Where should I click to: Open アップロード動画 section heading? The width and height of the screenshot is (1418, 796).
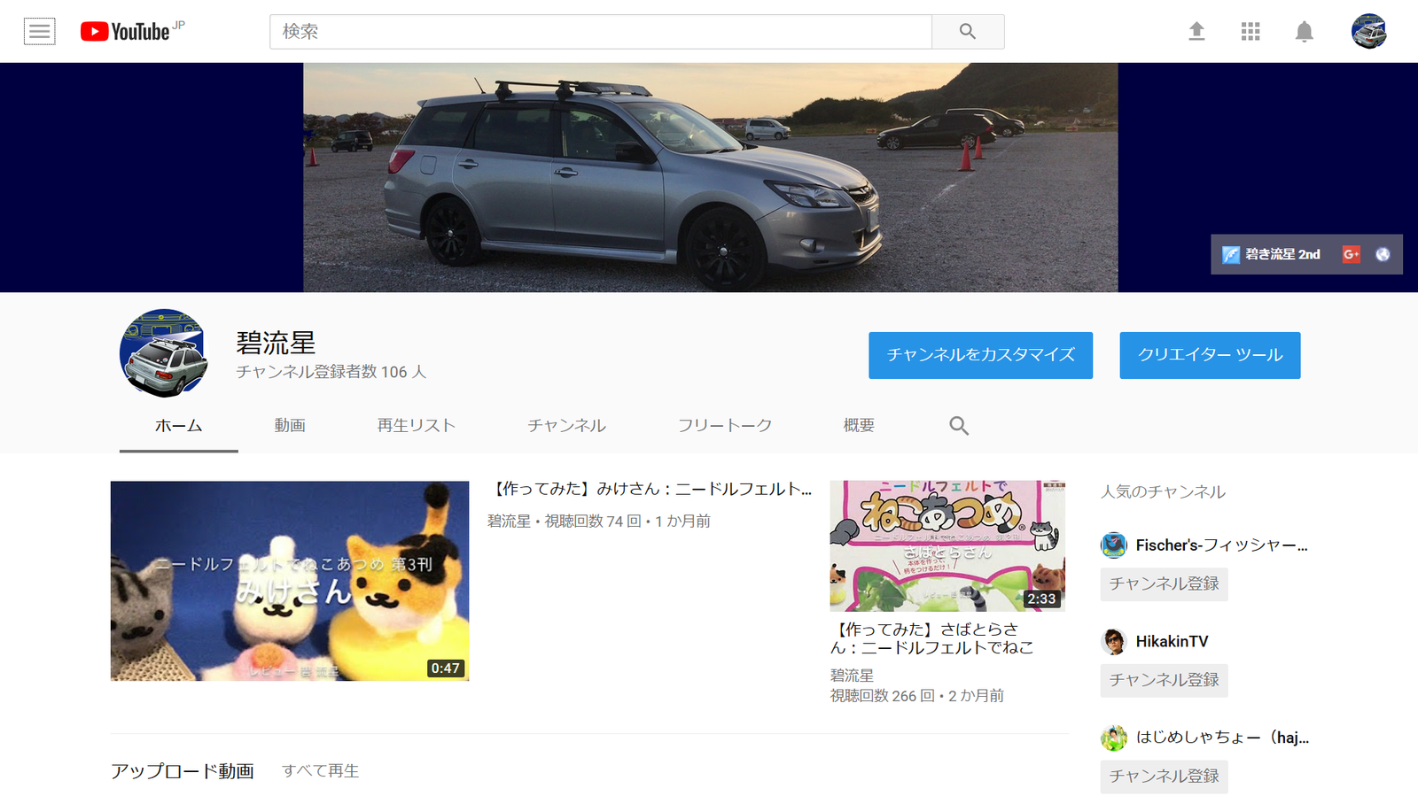click(183, 771)
